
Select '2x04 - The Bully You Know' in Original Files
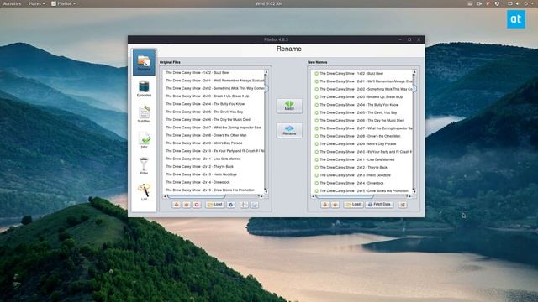click(x=214, y=104)
